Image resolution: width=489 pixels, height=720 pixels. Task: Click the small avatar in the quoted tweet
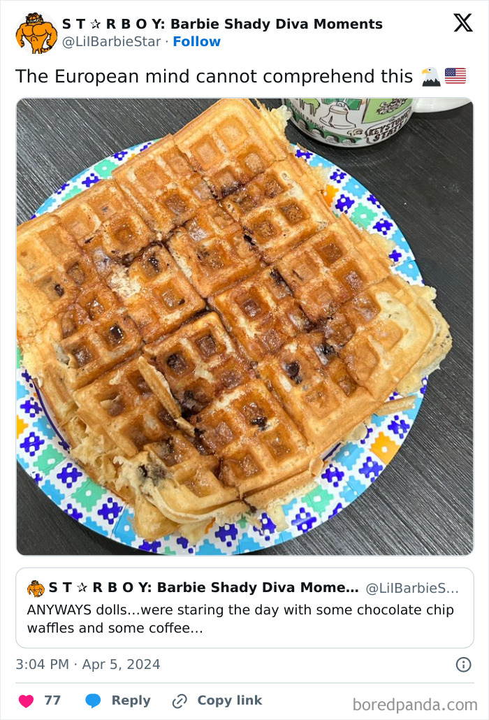point(36,588)
